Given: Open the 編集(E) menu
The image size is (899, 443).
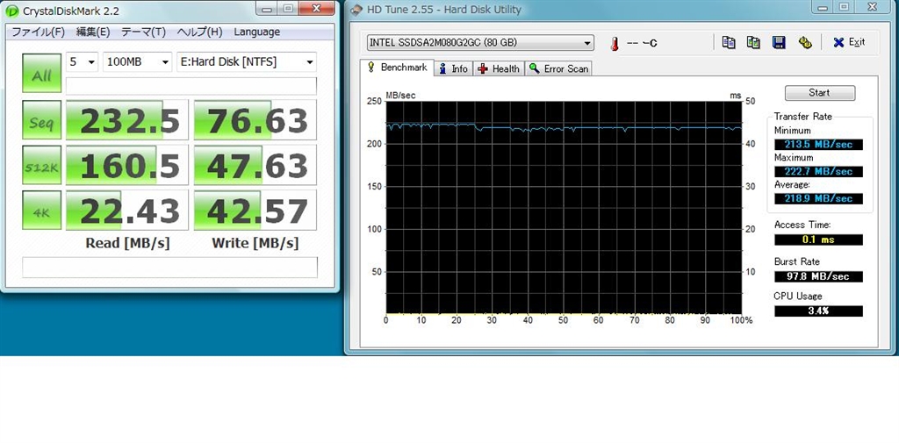Looking at the screenshot, I should pos(93,32).
